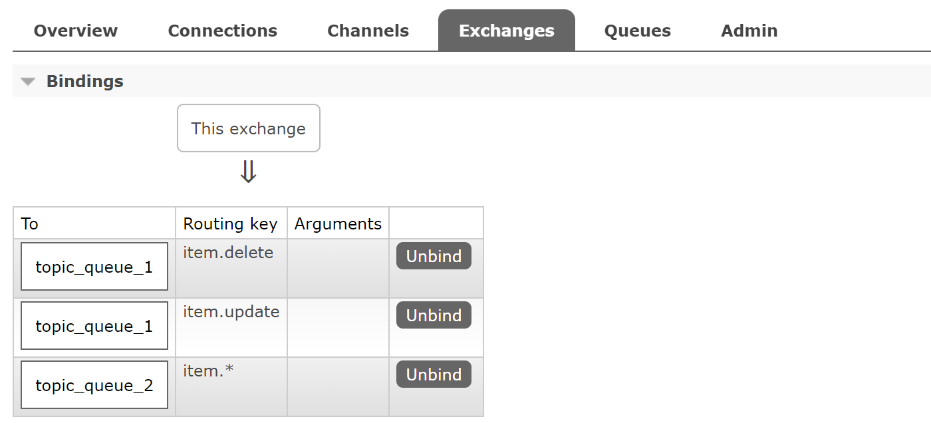Click the Routing key column header
Screen dimensions: 931x423
click(x=230, y=223)
